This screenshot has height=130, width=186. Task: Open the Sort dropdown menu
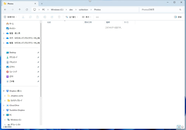(x=72, y=17)
